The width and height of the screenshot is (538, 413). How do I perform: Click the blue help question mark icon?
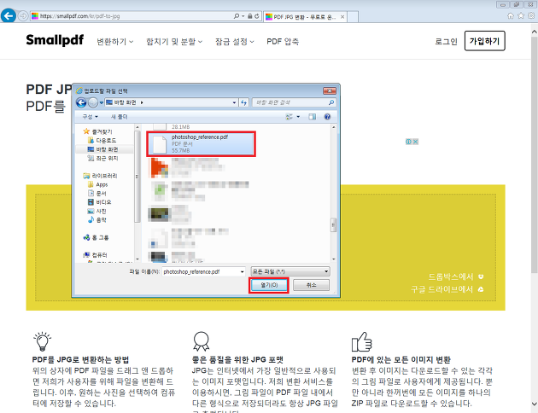[x=327, y=117]
